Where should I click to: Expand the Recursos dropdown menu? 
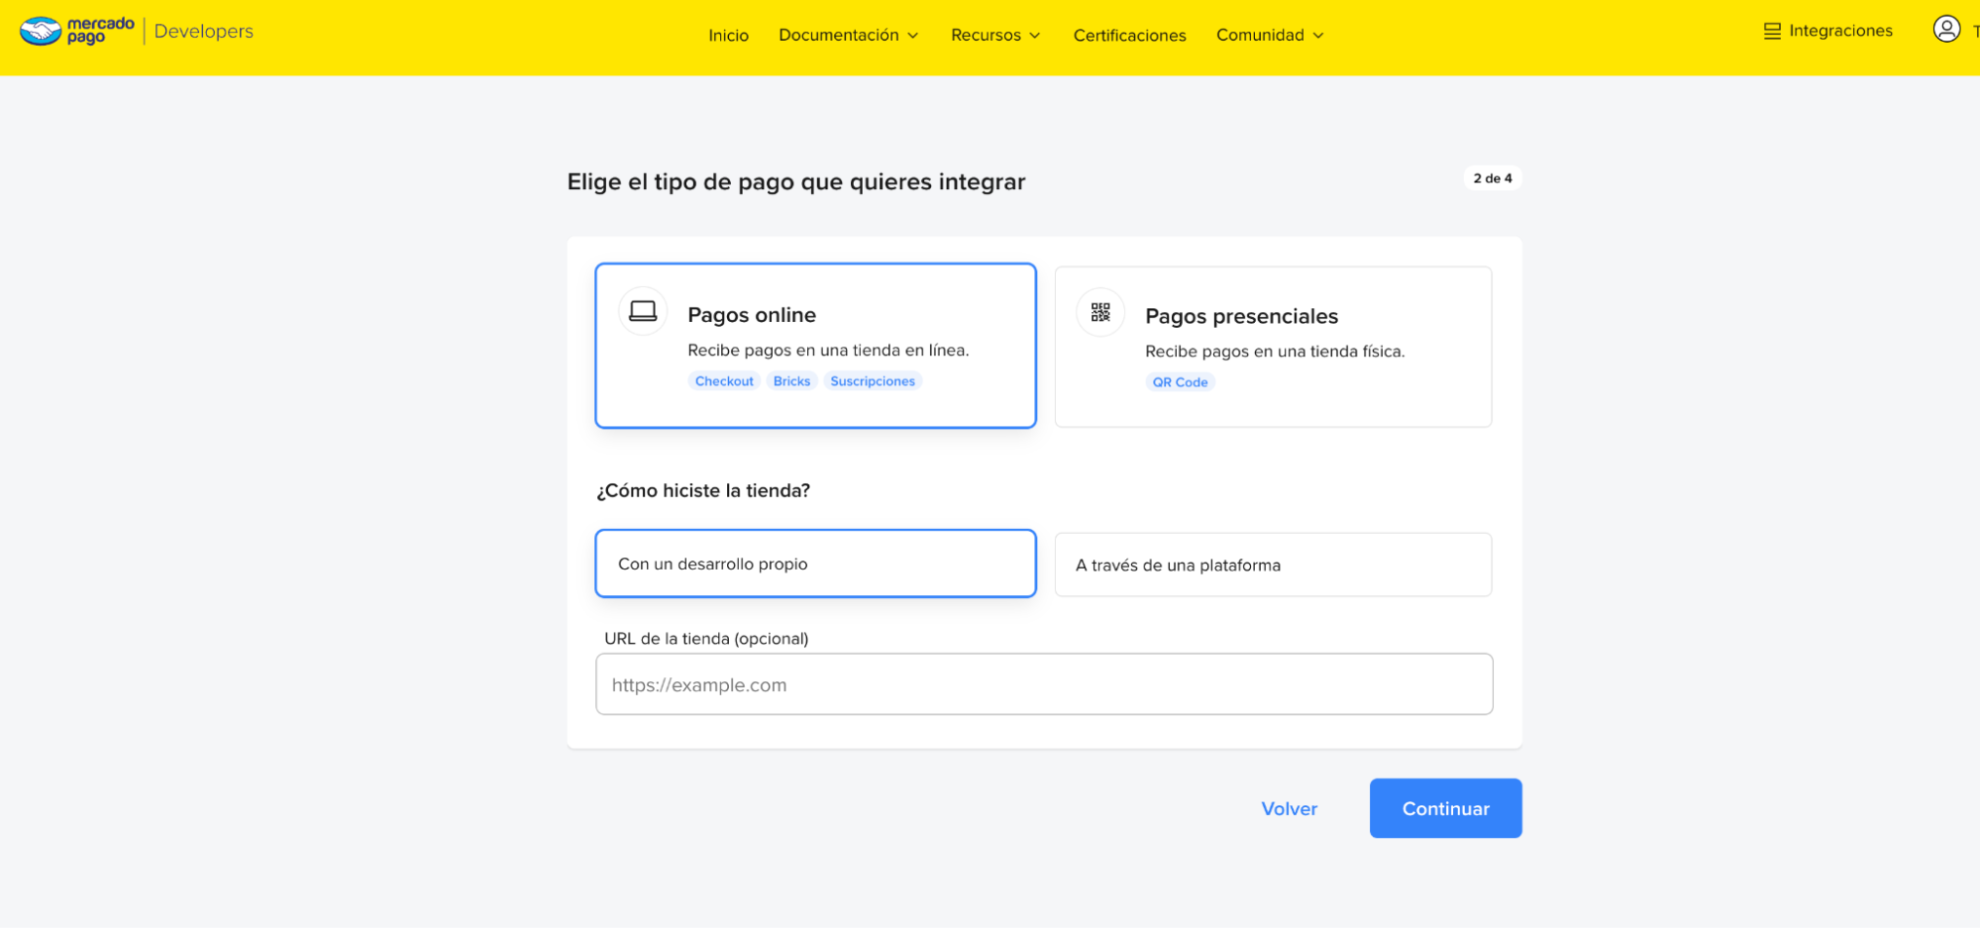pos(995,35)
